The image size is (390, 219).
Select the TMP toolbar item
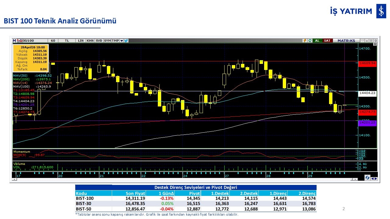pos(115,40)
